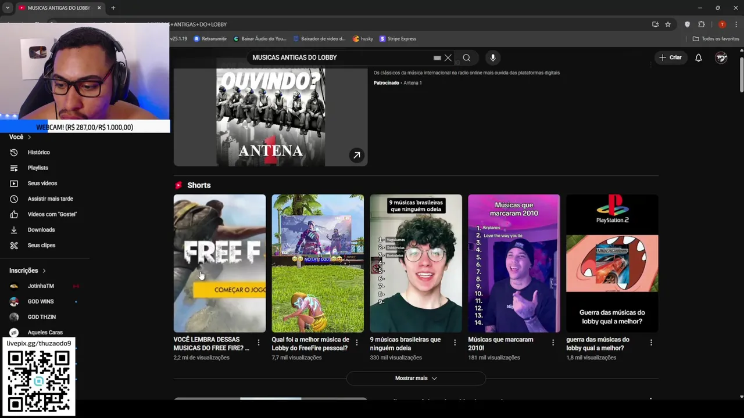Bookmark this page with star icon
Viewport: 744px width, 418px height.
(668, 24)
